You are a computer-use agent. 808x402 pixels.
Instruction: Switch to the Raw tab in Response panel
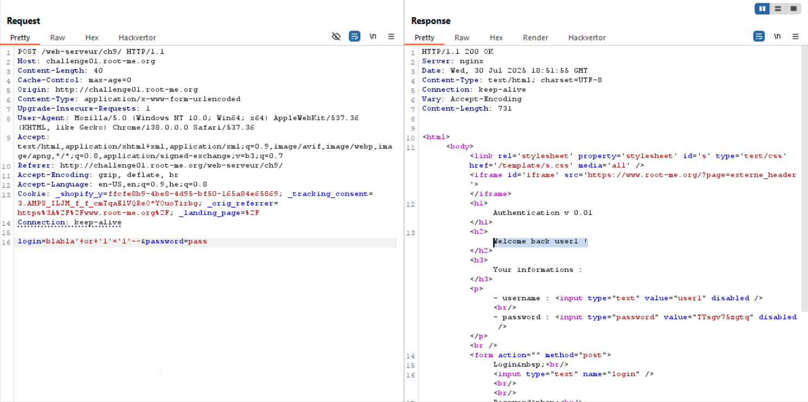(462, 37)
